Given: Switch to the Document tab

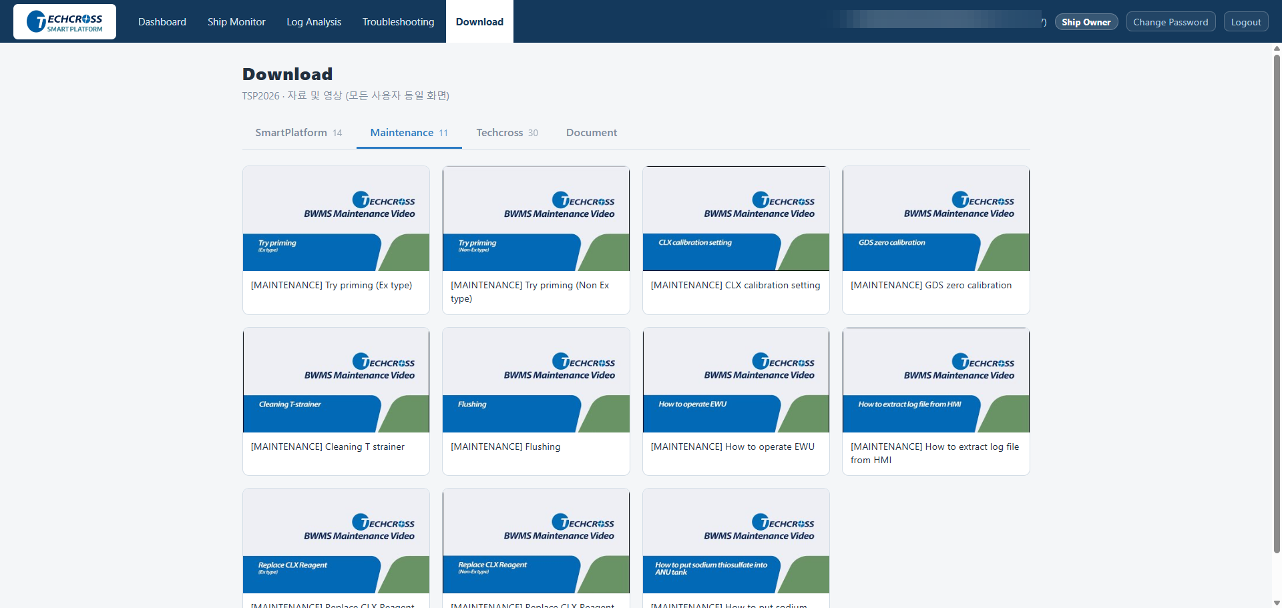Looking at the screenshot, I should 592,133.
